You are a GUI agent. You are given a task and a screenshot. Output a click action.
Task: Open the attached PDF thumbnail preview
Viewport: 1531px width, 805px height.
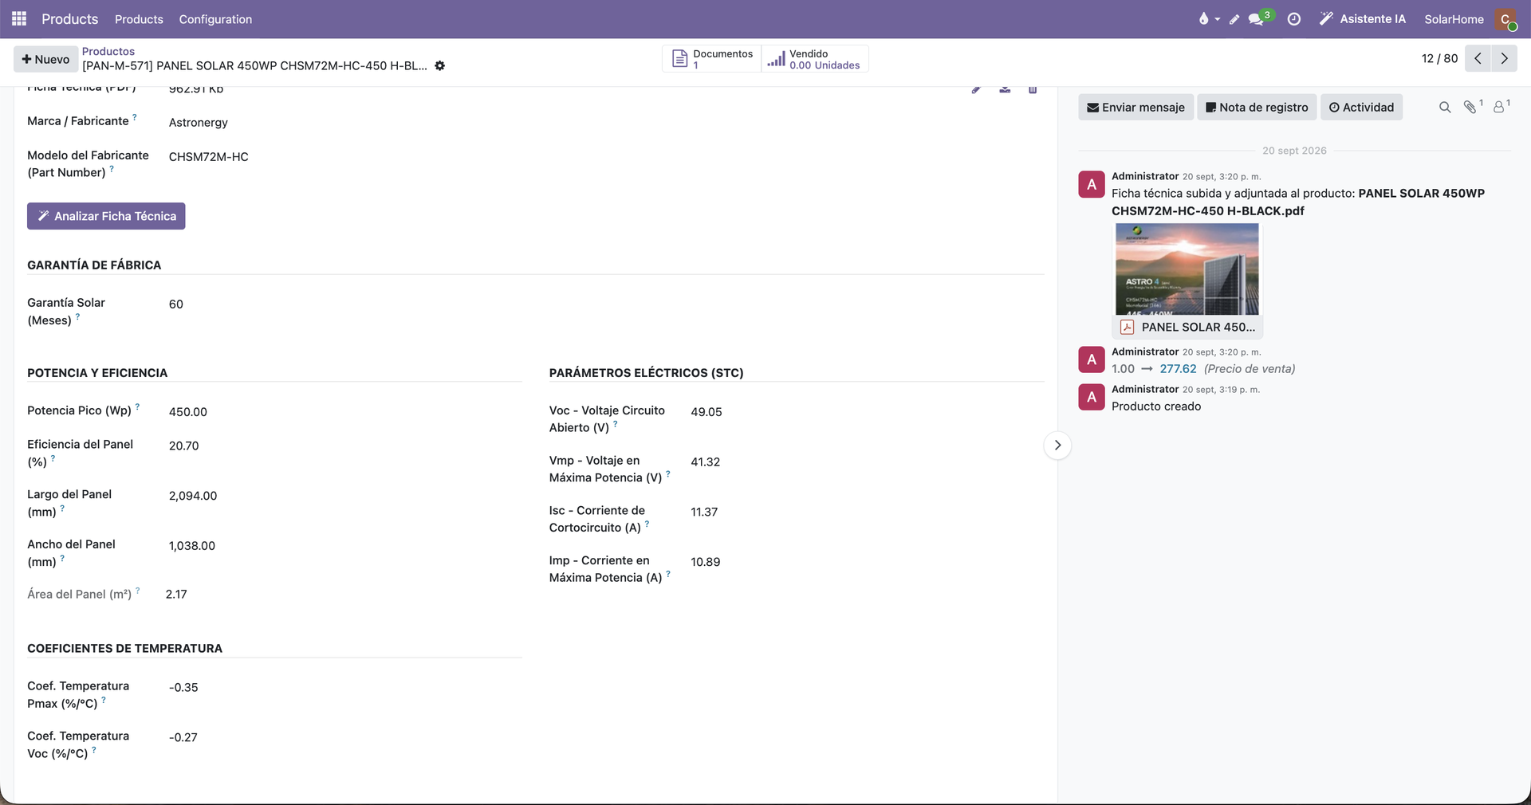pos(1187,269)
